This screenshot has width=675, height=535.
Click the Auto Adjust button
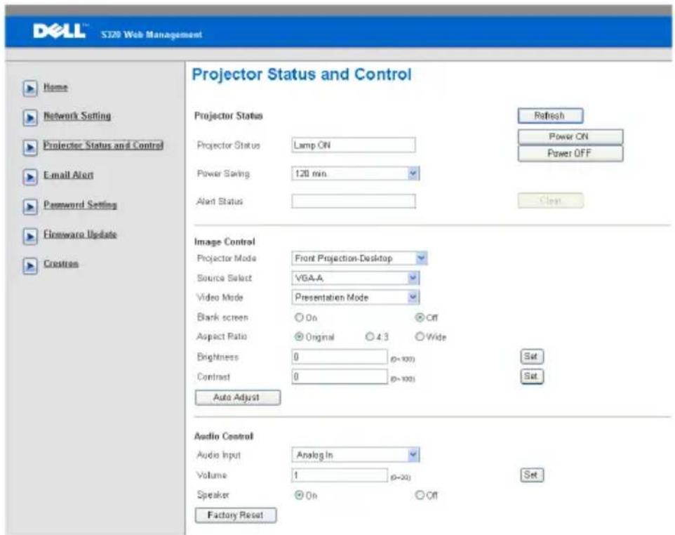[238, 397]
